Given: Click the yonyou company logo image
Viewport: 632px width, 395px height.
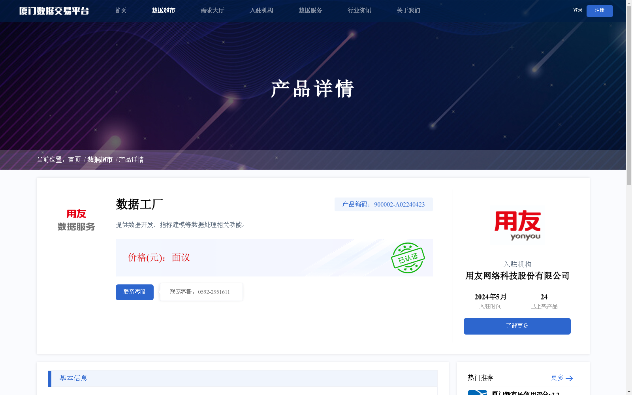Looking at the screenshot, I should [517, 226].
